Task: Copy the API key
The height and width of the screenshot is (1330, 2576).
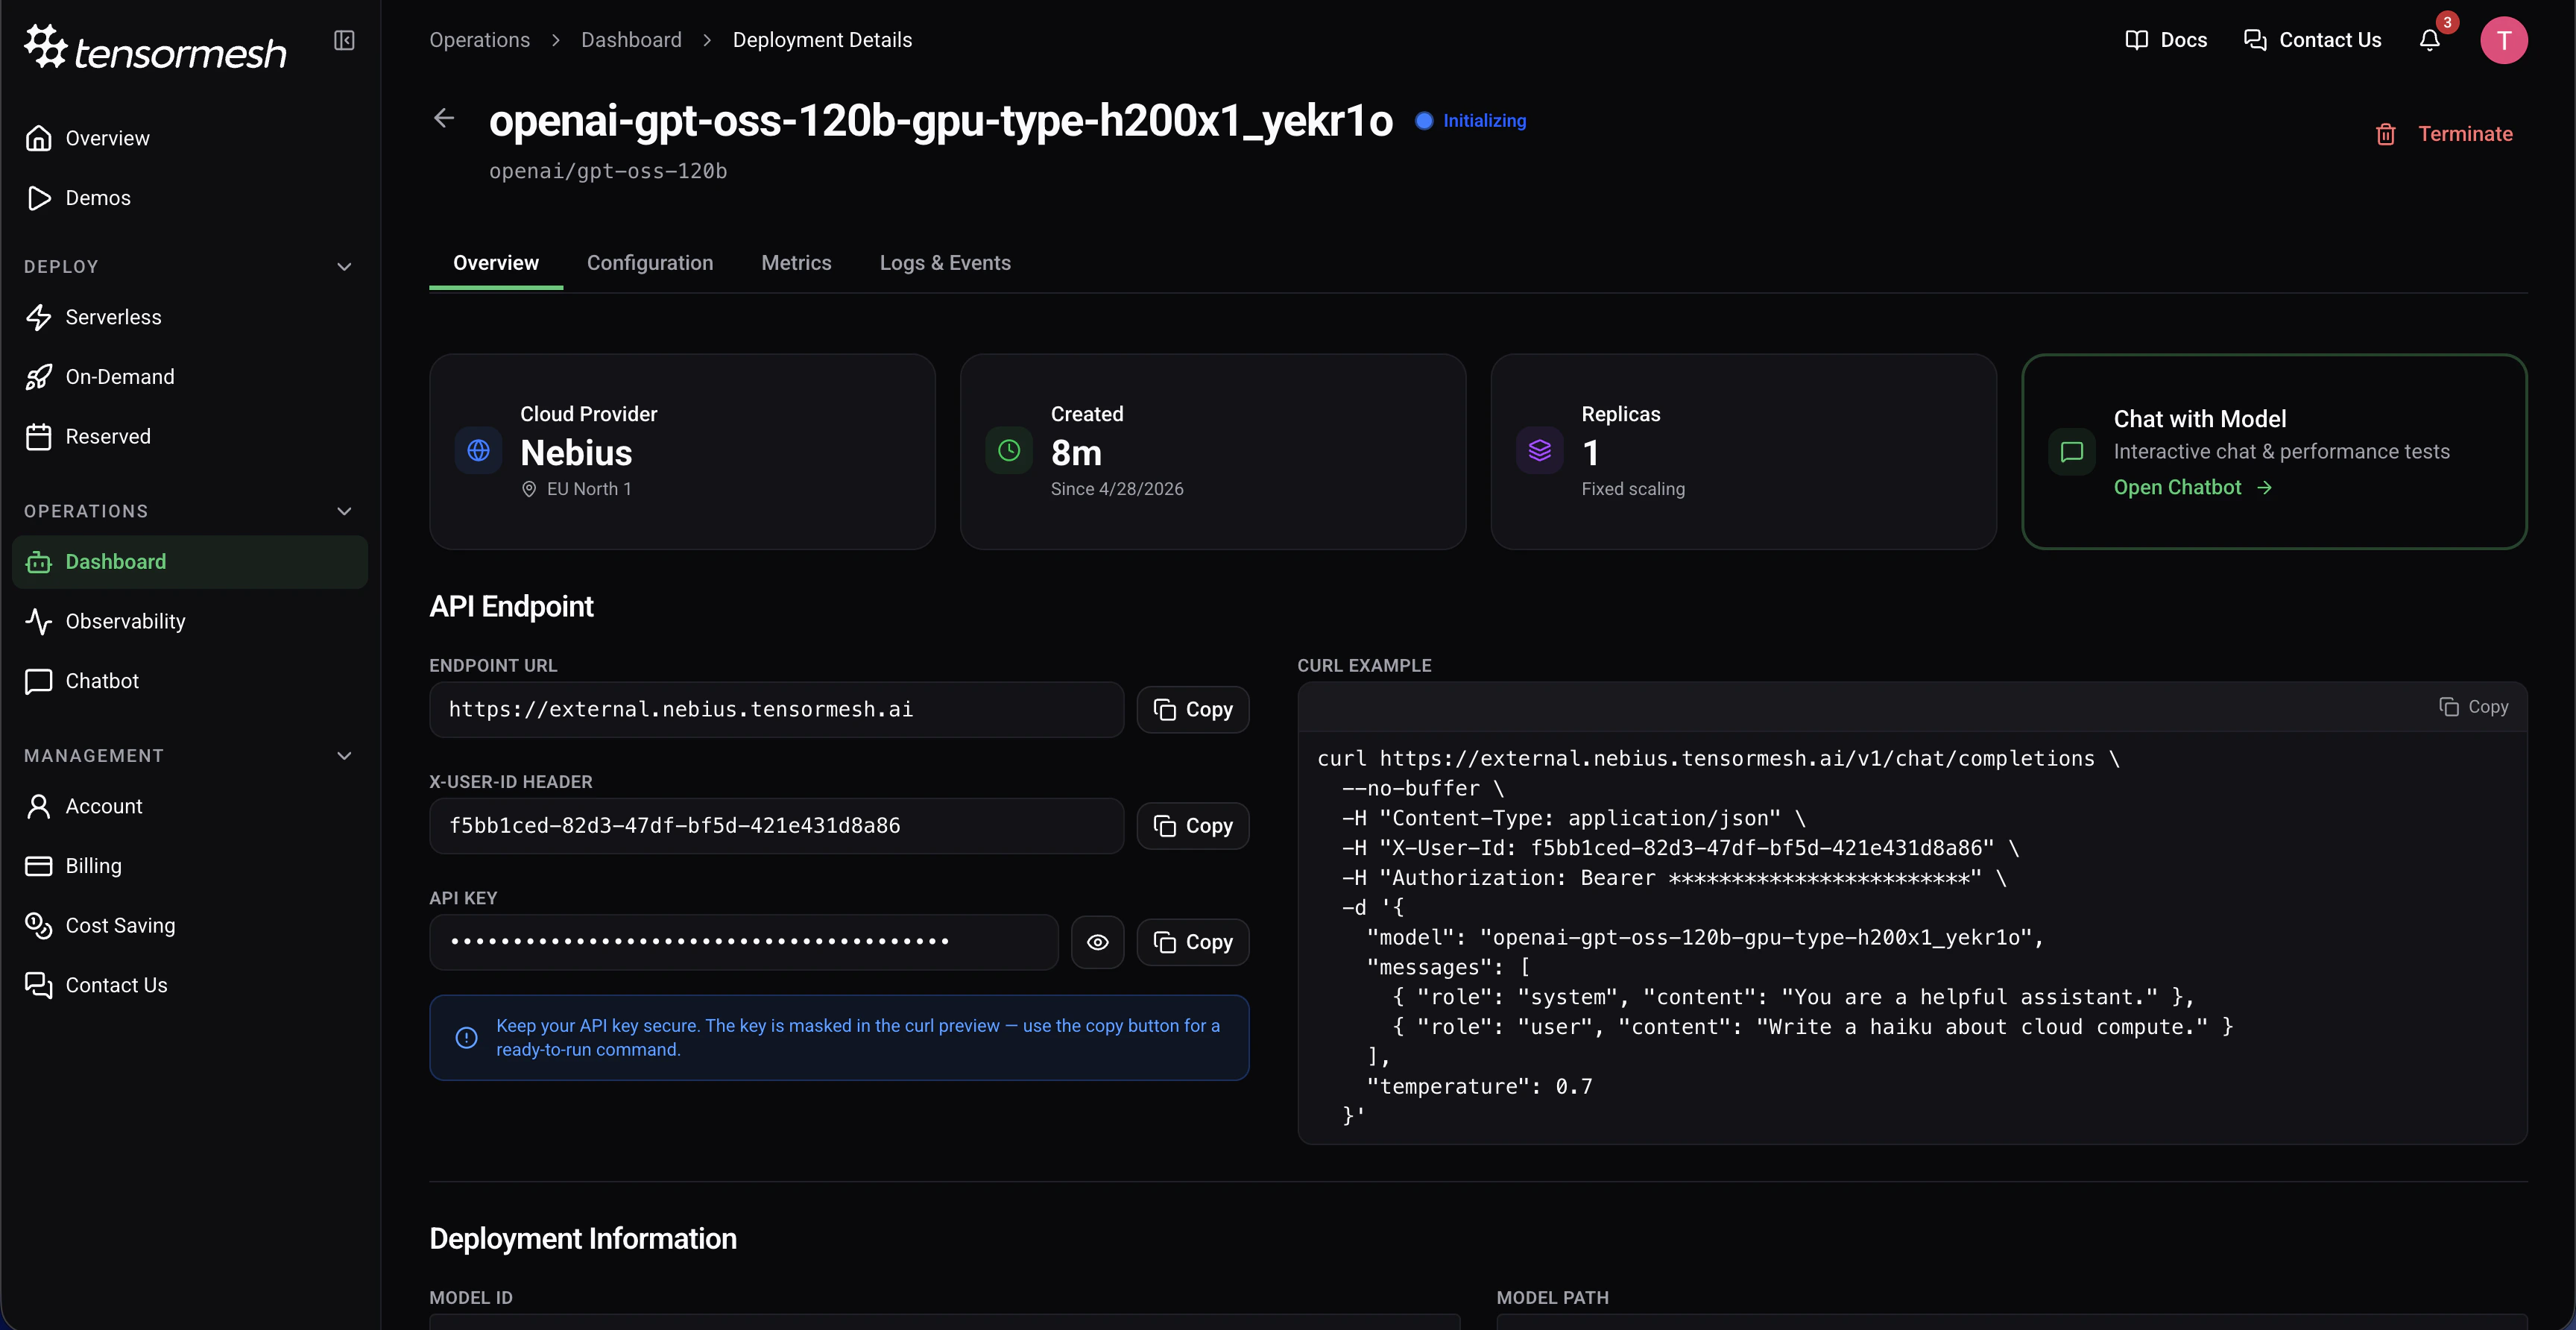Action: pos(1192,942)
